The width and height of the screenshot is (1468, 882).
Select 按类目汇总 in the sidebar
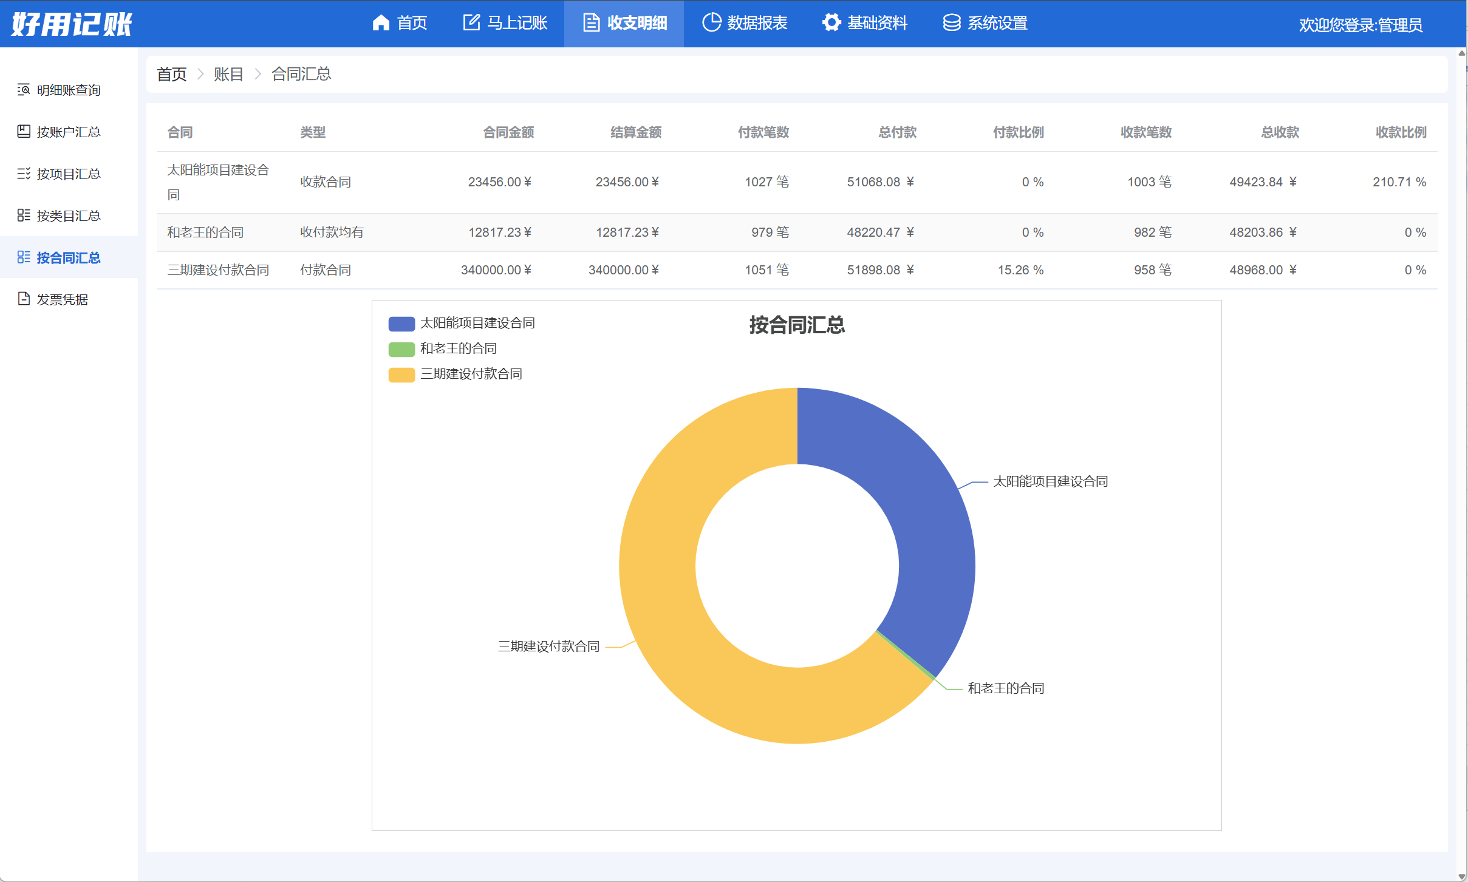tap(68, 215)
